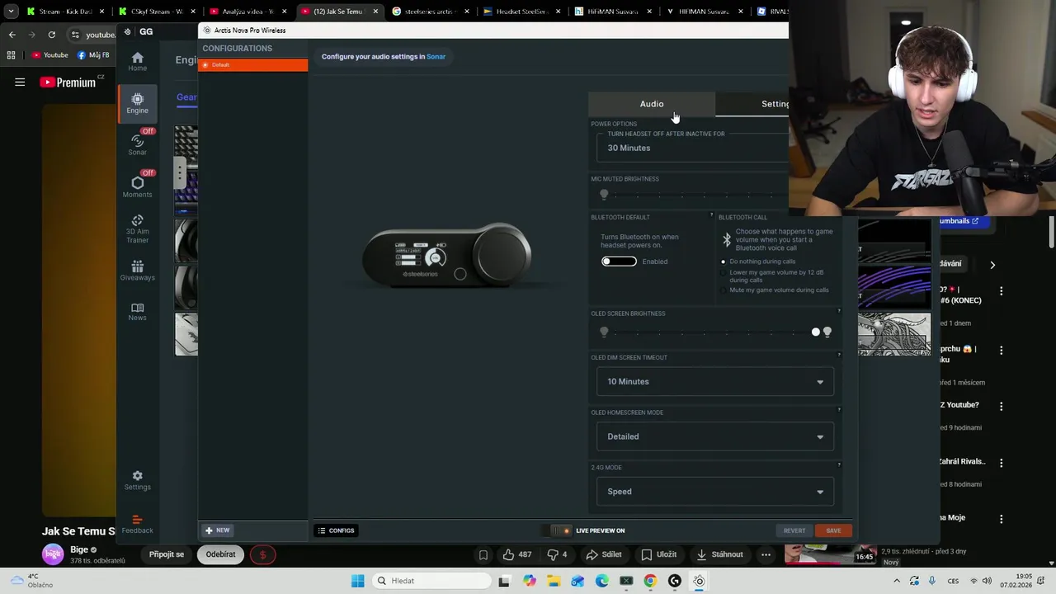Click the SAVE button

pos(833,530)
